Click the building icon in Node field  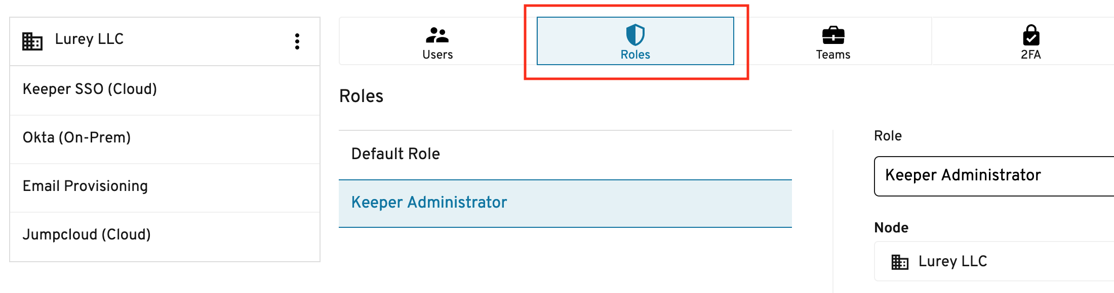900,262
